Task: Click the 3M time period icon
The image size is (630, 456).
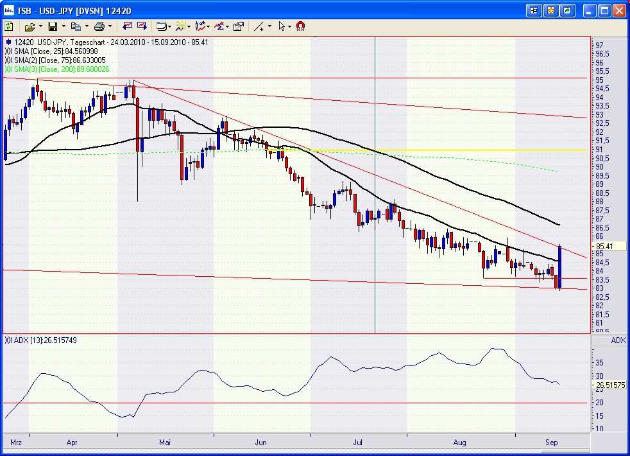Action: (180, 26)
